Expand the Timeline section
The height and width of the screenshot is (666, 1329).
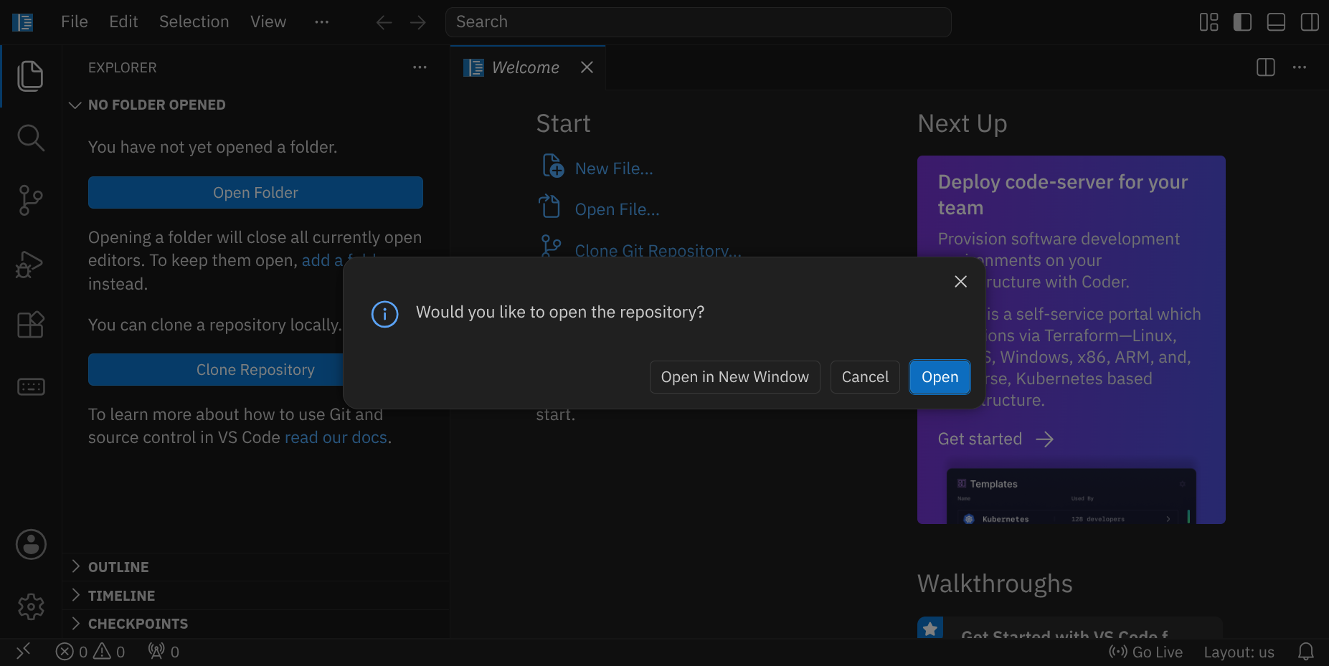(255, 596)
